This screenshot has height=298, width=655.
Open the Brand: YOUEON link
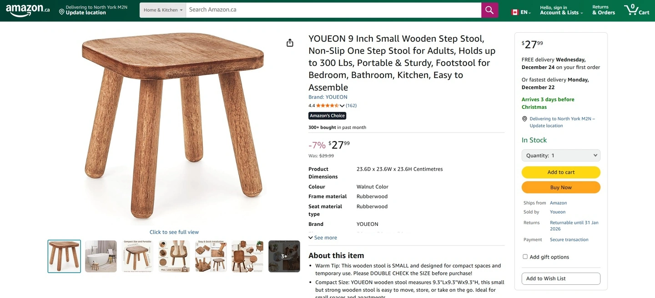tap(327, 97)
